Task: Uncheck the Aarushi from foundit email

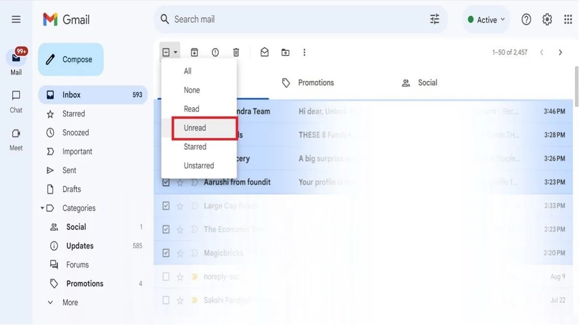Action: (166, 182)
